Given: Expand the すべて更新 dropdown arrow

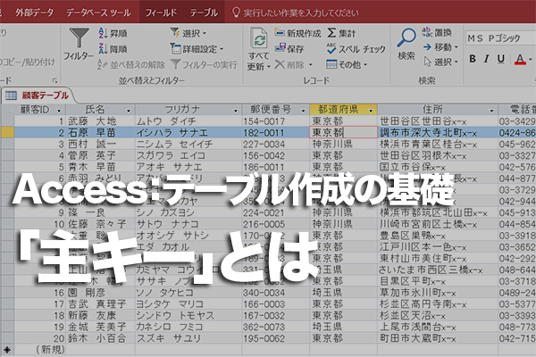Looking at the screenshot, I should (269, 66).
